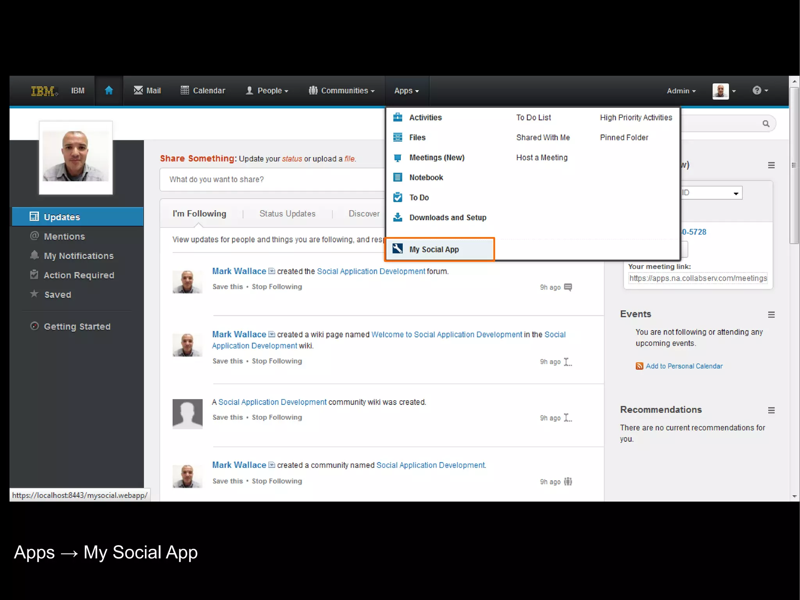Open Downloads and Setup menu item
The width and height of the screenshot is (800, 600).
[x=448, y=217]
